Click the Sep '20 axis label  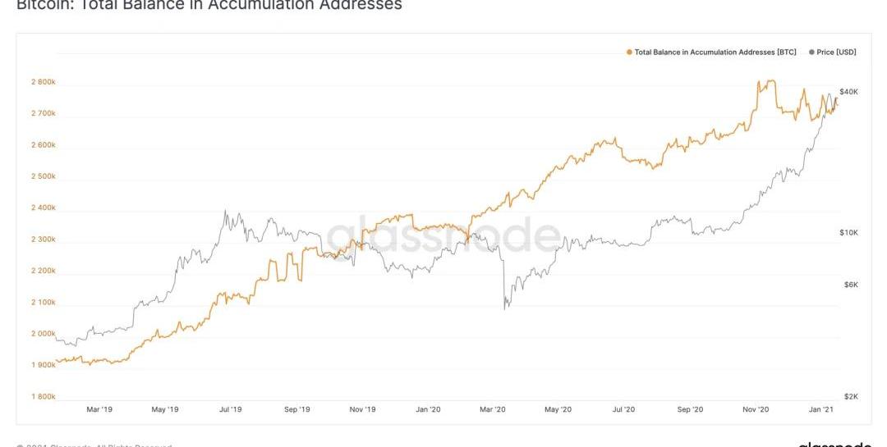click(690, 409)
